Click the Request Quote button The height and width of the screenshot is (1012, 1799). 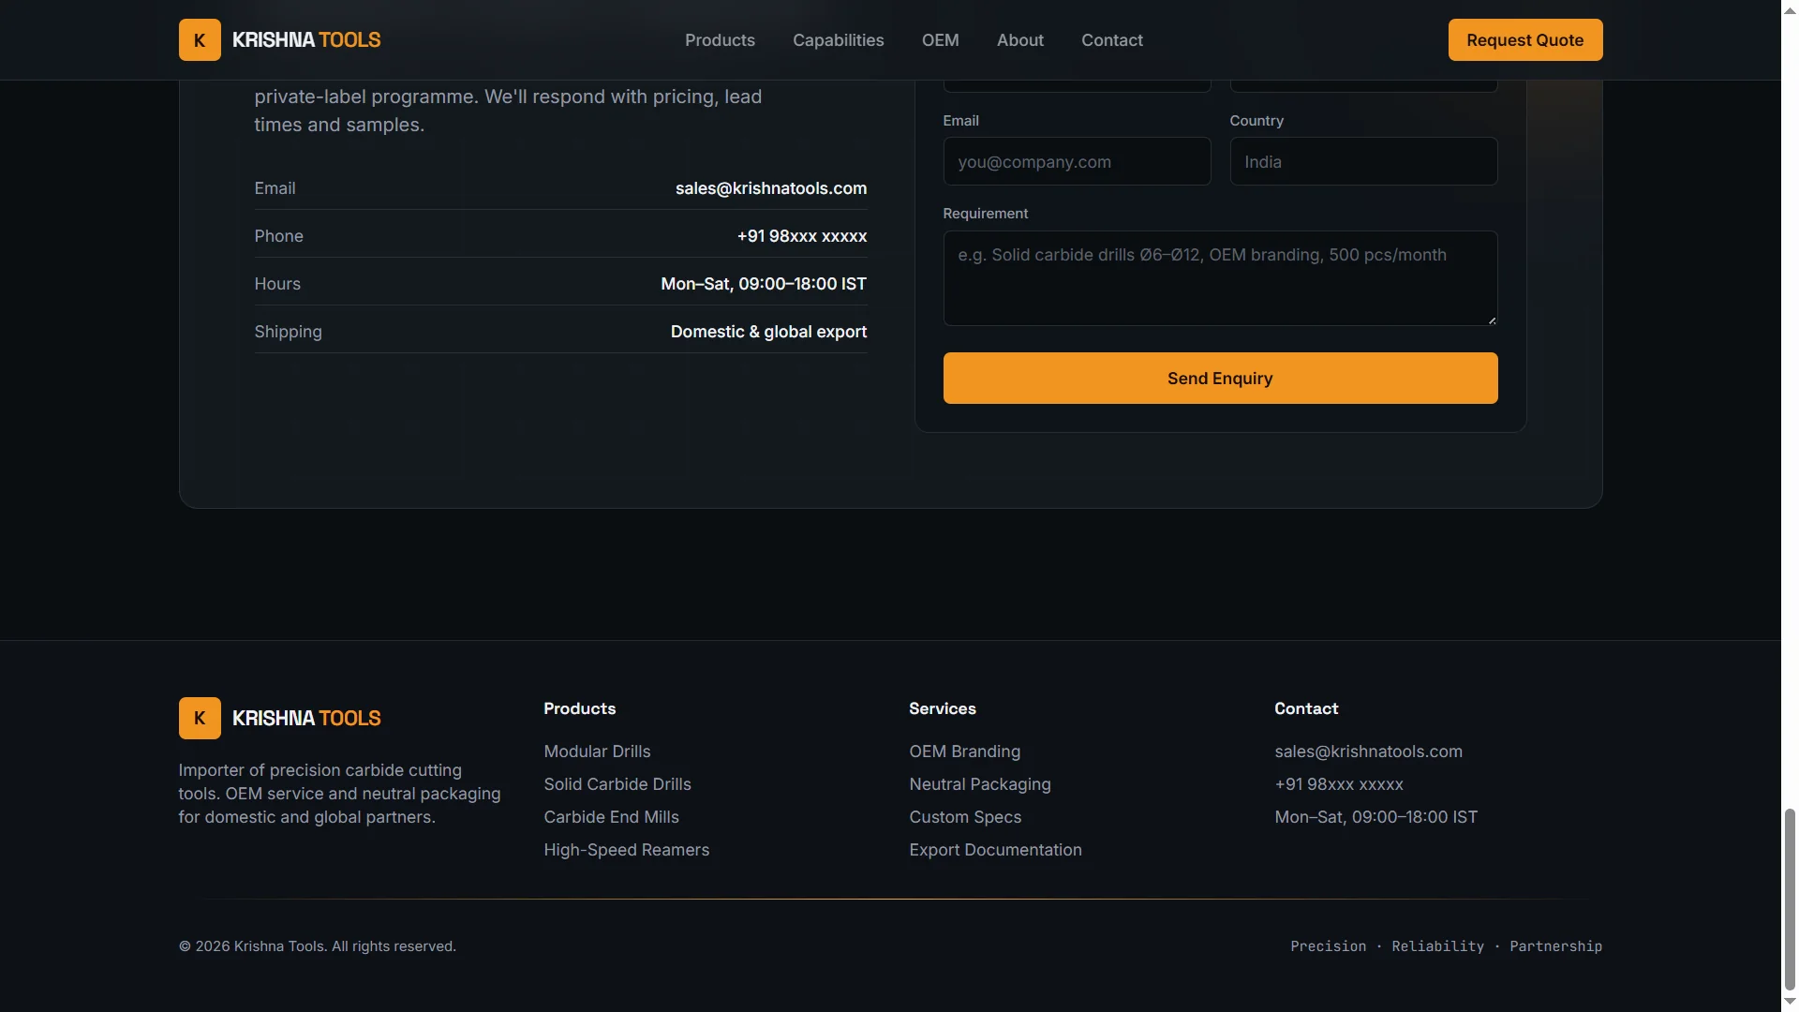[x=1525, y=40]
